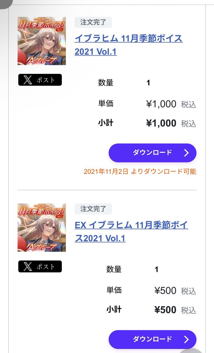Click the ¥500 単価 unit price
This screenshot has width=214, height=353.
tap(165, 291)
